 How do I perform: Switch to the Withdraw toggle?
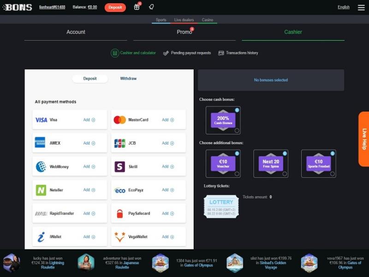[x=128, y=78]
